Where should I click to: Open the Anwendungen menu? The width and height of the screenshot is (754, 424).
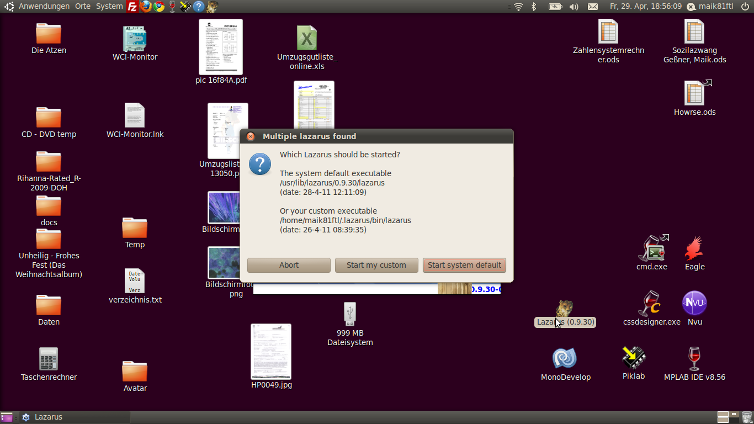[x=44, y=6]
